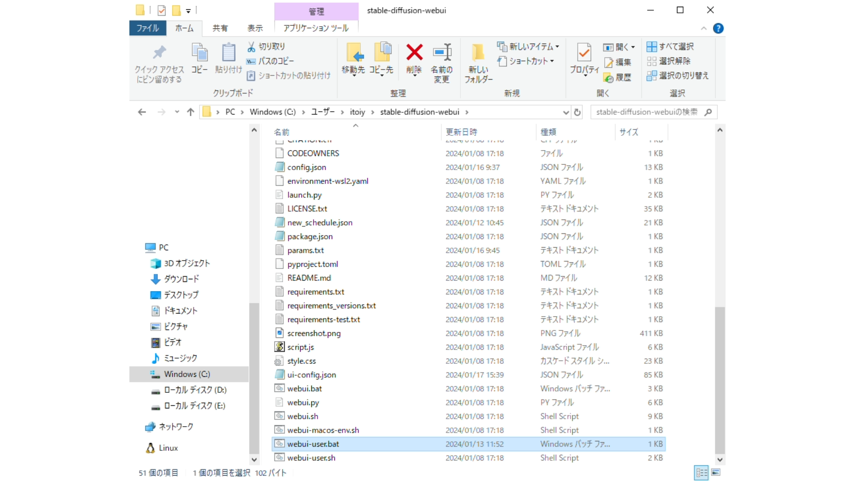Refresh the folder view
This screenshot has width=855, height=481.
point(577,112)
